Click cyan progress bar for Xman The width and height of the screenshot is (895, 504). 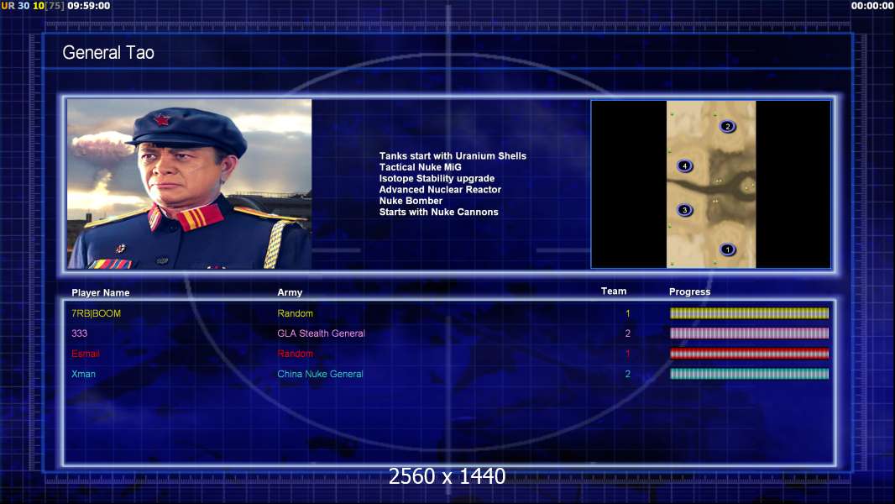[x=750, y=374]
